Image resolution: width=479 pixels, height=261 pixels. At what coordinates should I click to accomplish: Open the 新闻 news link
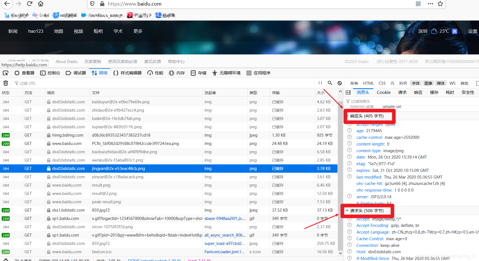13,31
